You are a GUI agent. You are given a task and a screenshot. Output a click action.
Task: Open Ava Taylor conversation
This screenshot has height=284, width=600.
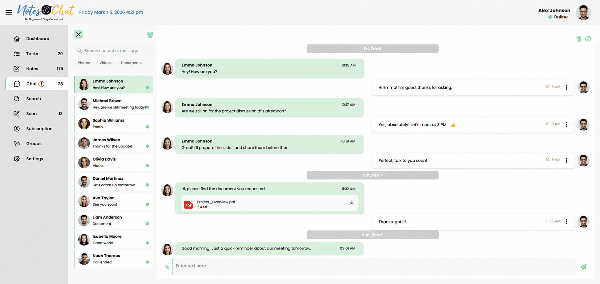[114, 201]
